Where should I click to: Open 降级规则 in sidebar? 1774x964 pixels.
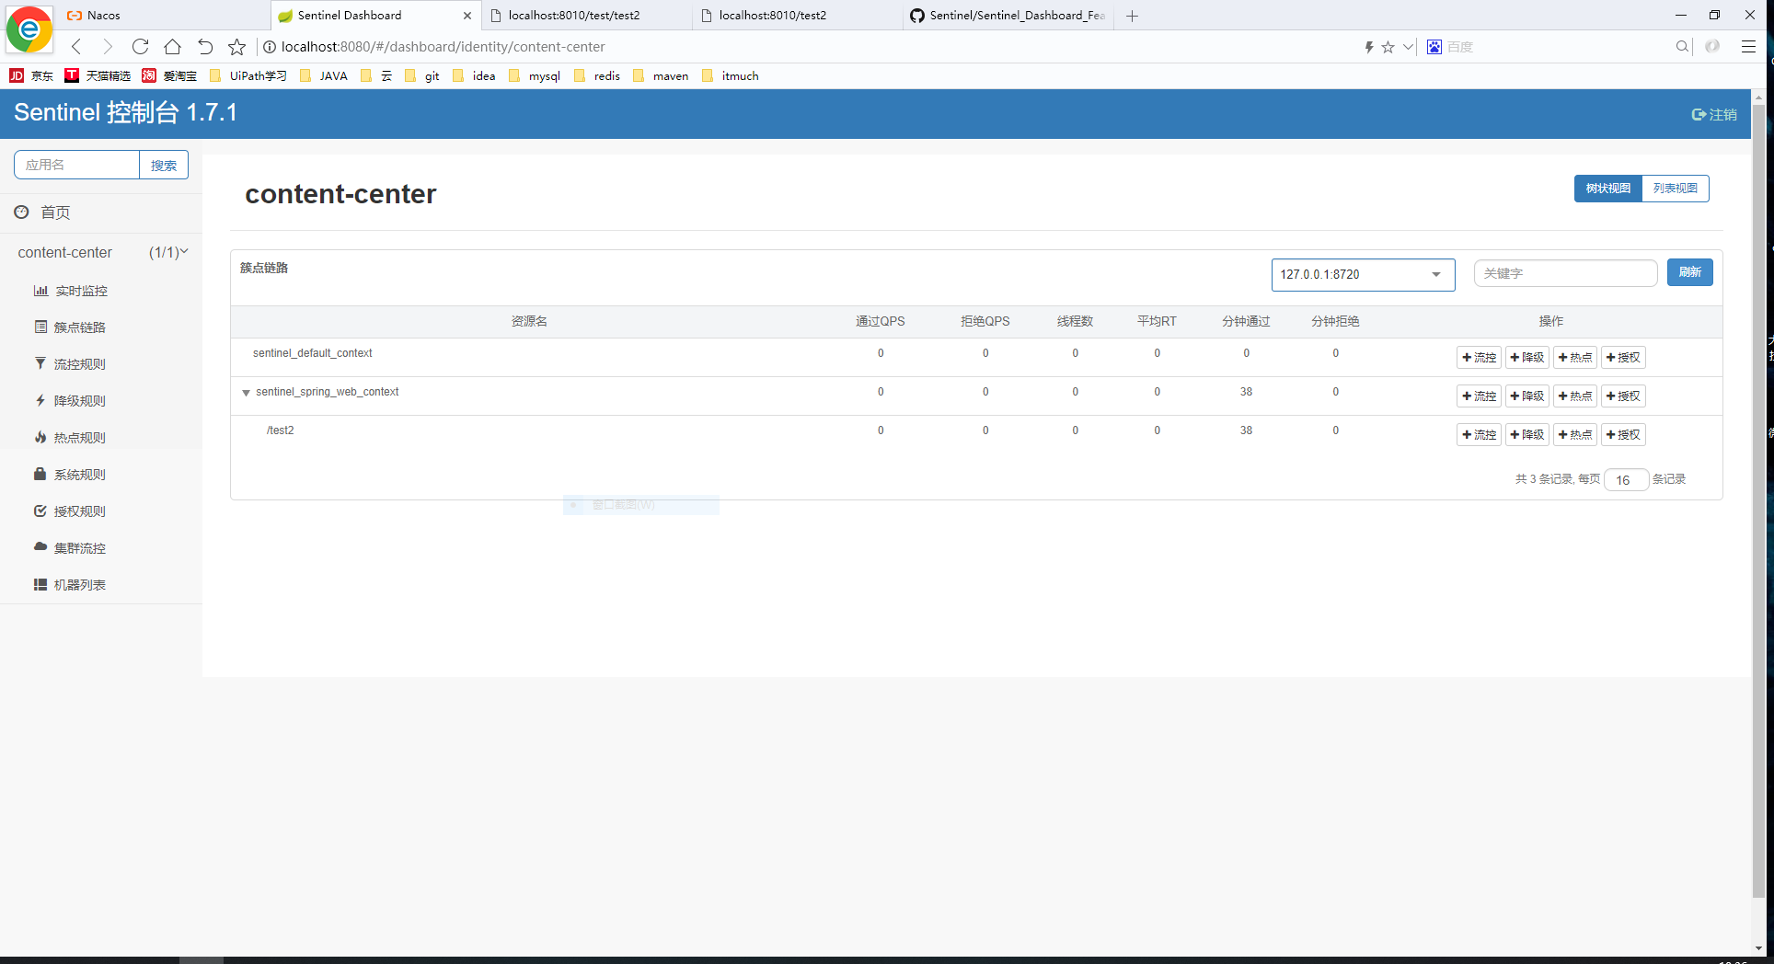pyautogui.click(x=70, y=401)
